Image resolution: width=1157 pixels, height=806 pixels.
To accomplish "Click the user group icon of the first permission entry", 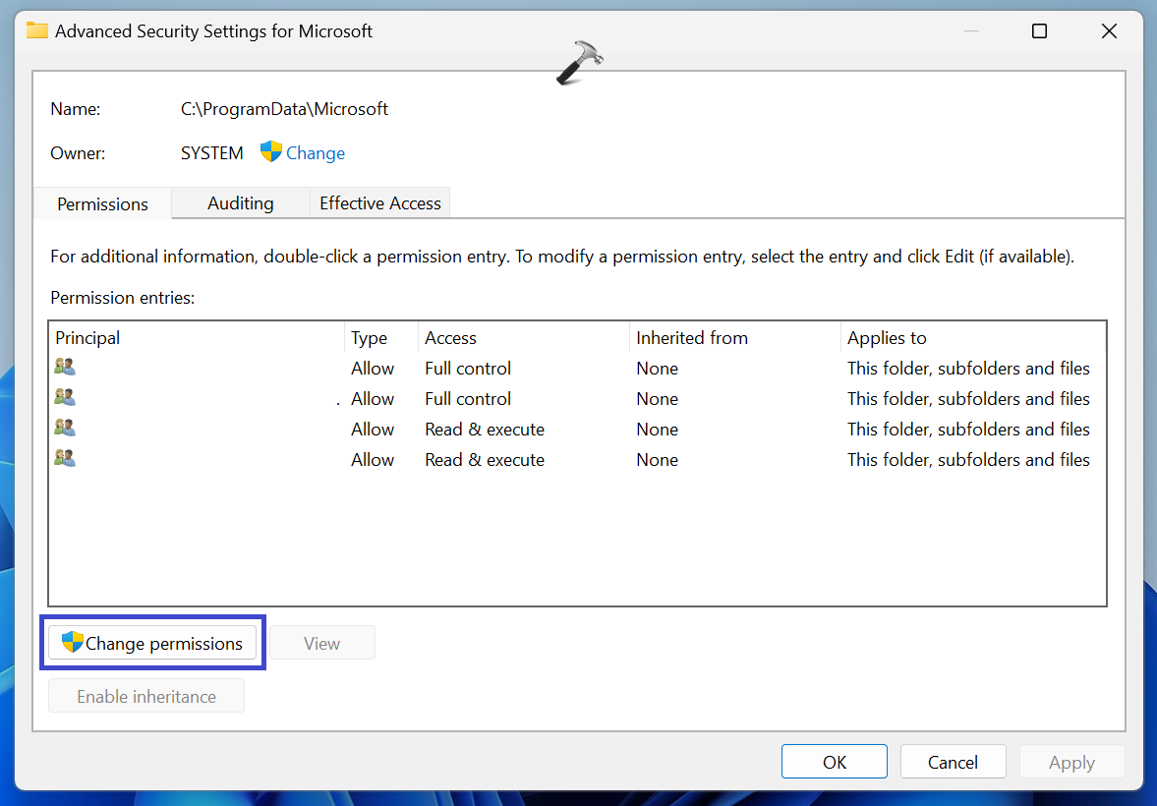I will pos(65,368).
